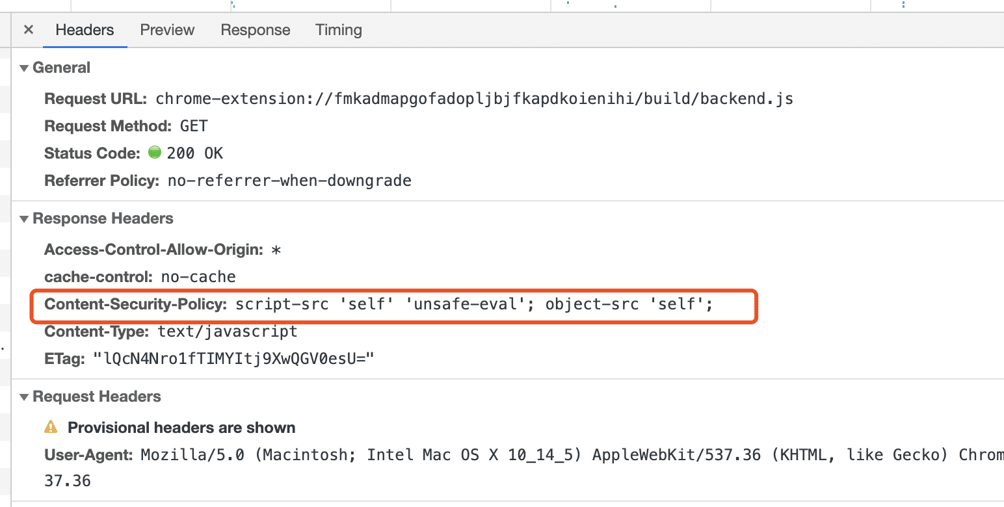1004x507 pixels.
Task: Close the request details panel
Action: 28,30
